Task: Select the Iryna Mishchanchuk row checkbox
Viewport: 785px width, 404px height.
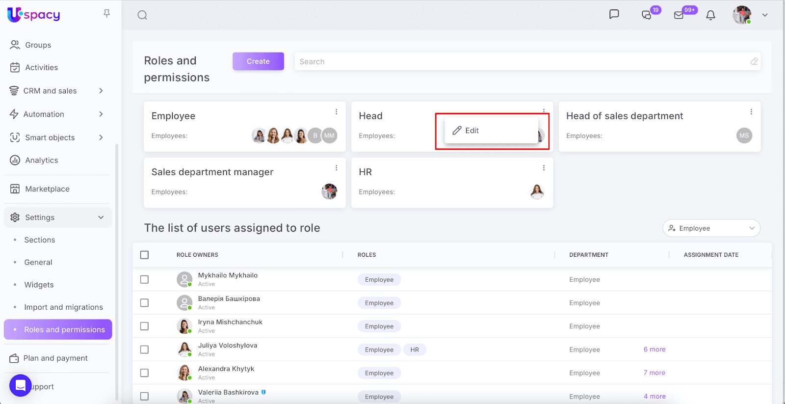Action: 144,326
